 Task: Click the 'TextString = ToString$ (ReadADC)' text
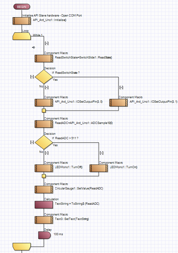(x=77, y=204)
